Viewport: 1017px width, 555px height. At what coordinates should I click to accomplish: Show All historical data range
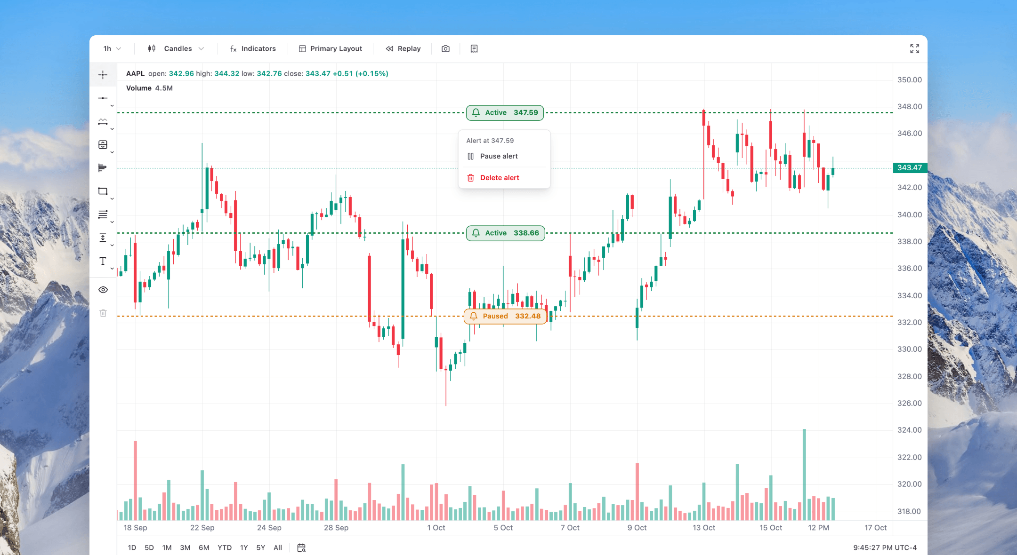point(278,547)
